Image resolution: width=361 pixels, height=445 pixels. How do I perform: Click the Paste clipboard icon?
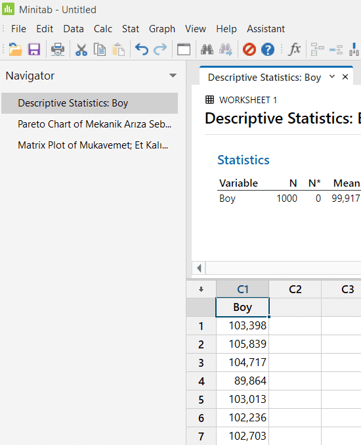point(118,50)
